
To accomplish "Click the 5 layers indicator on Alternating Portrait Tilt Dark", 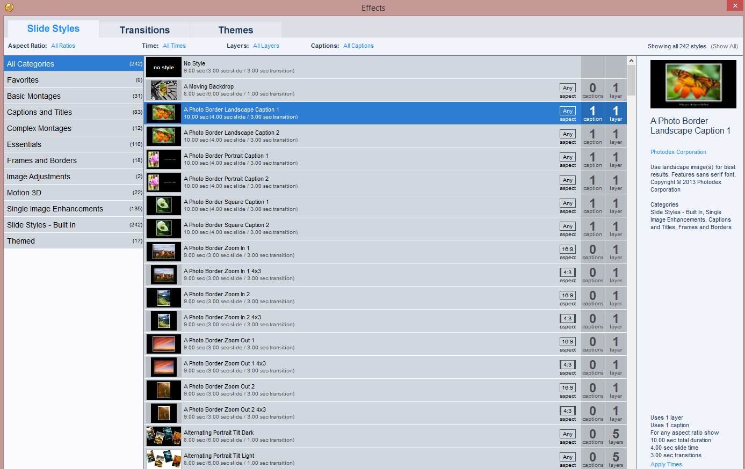I will click(x=615, y=436).
